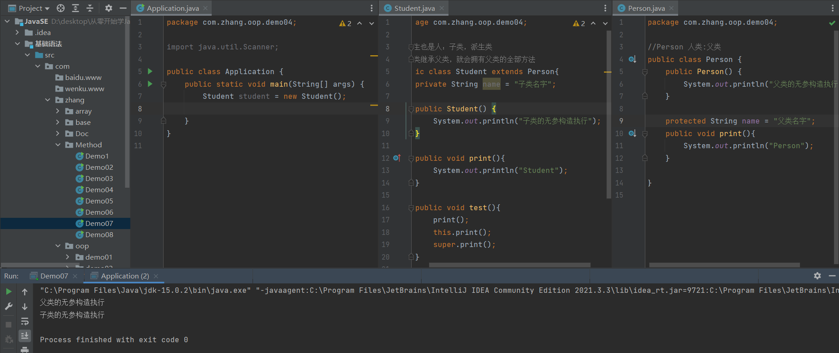Click warnings indicator in Application.java

346,23
